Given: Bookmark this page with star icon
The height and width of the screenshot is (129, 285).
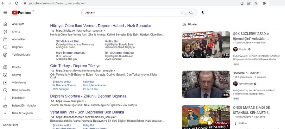Looking at the screenshot, I should coord(256,3).
